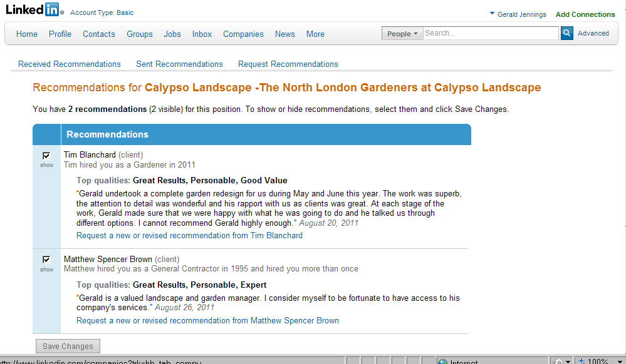Screen dimensions: 626x364
Task: Open the Inbox menu
Action: (202, 34)
